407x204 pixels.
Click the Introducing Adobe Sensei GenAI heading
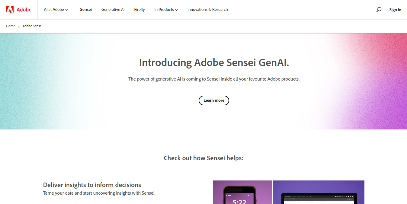pos(214,63)
